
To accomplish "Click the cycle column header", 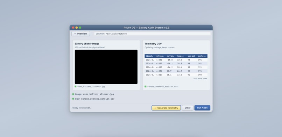I will tap(202, 56).
